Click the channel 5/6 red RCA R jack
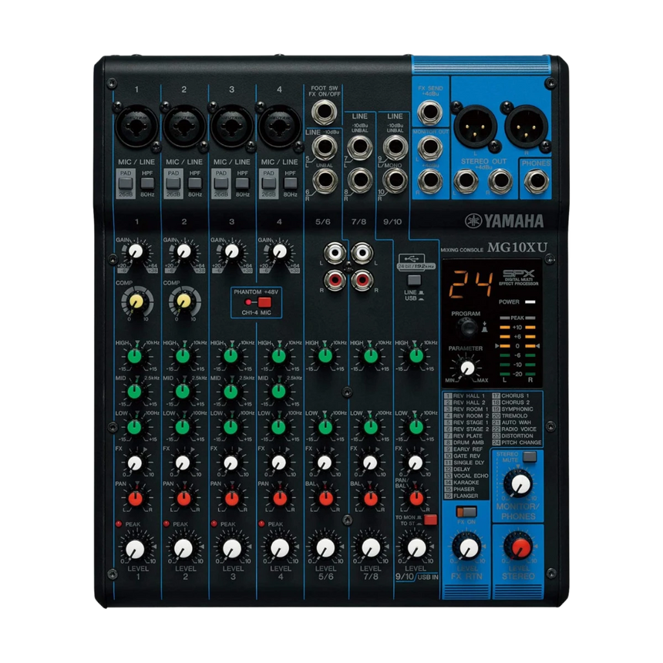The height and width of the screenshot is (663, 663). 335,280
